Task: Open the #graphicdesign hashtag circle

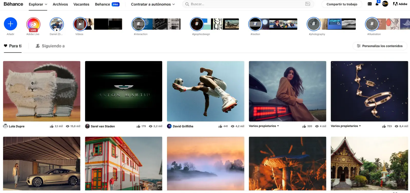Action: click(197, 24)
